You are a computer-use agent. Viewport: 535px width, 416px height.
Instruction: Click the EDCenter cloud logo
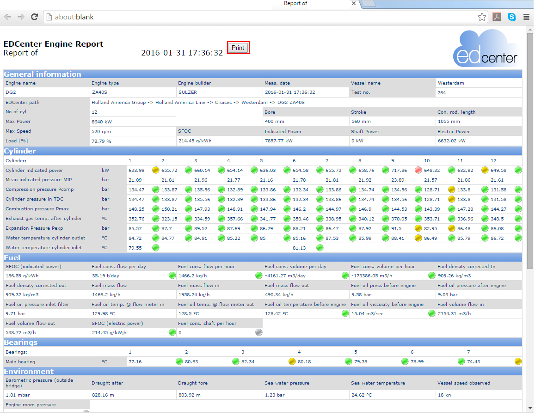[x=486, y=49]
